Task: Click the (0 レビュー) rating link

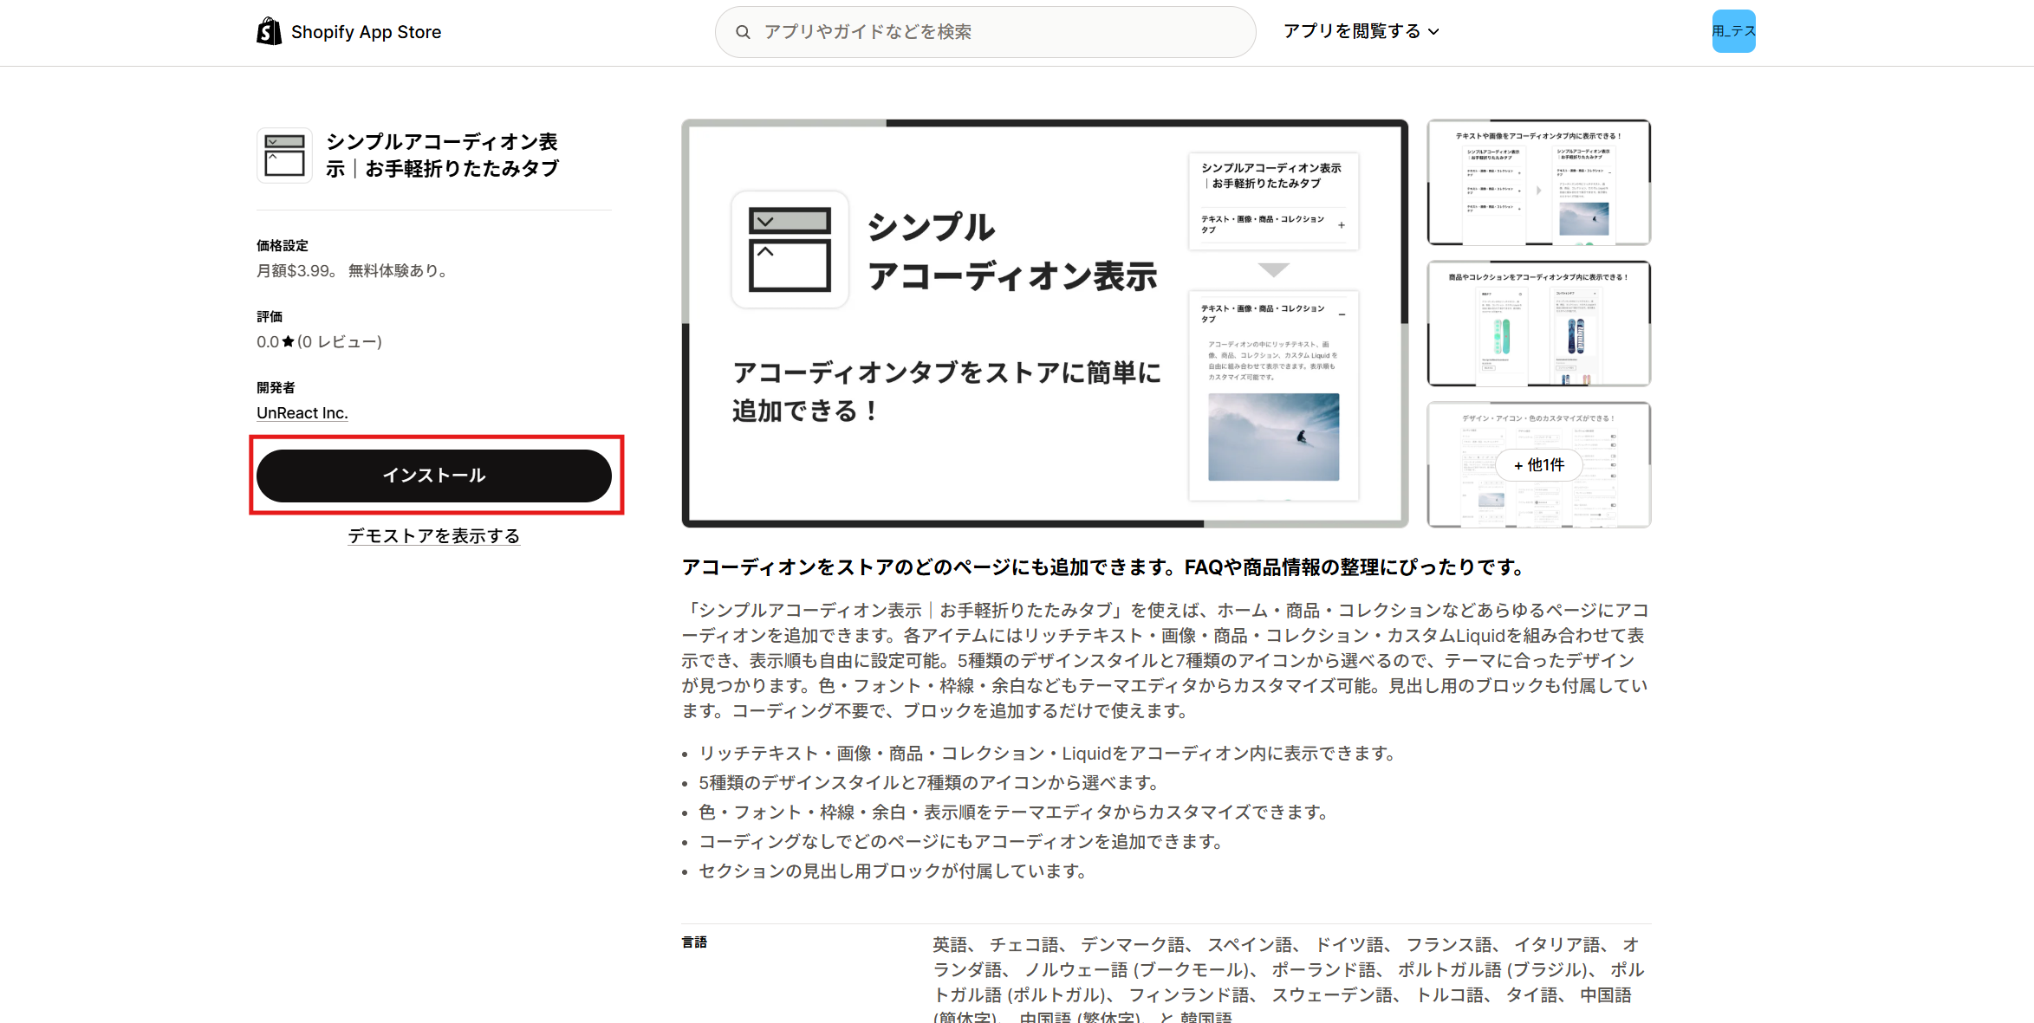Action: (x=340, y=341)
